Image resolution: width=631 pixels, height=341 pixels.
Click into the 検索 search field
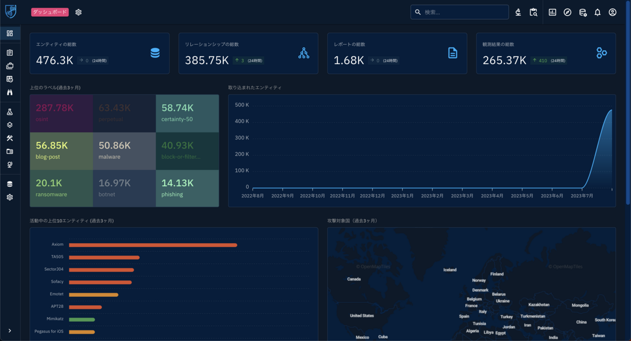[460, 12]
